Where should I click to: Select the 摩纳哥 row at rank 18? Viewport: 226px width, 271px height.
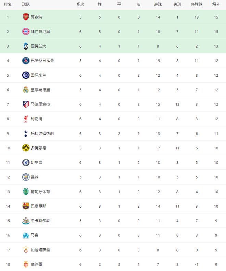113,264
